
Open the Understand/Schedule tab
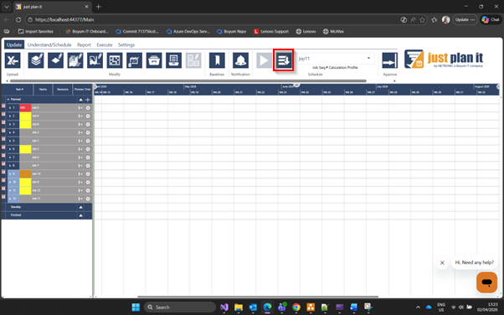49,44
